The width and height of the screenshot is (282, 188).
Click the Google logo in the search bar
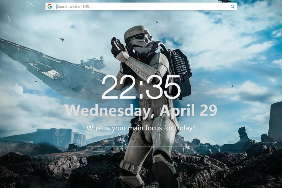point(49,6)
